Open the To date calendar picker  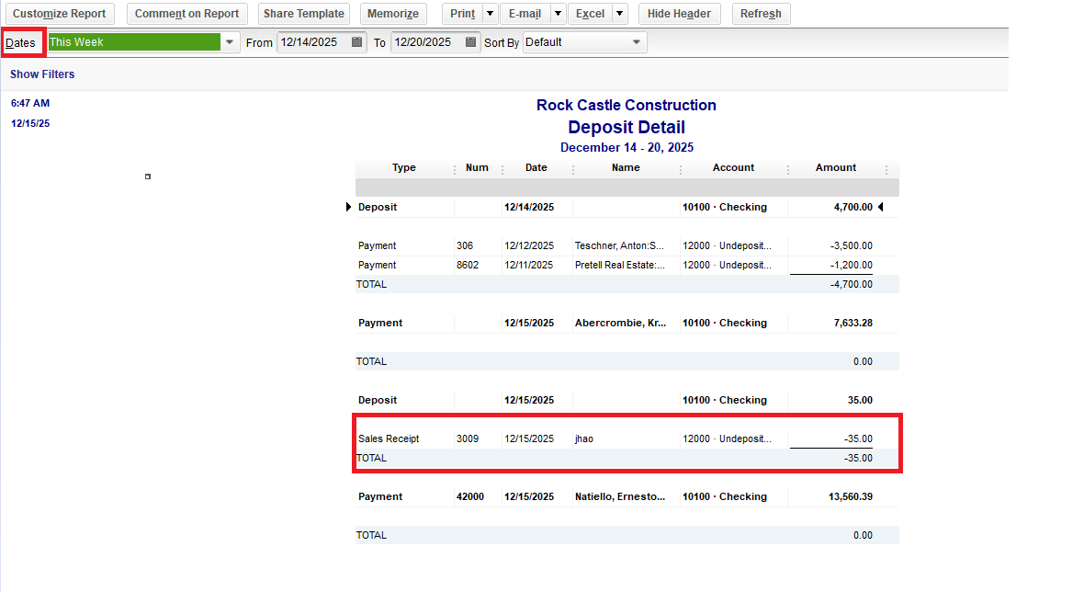pyautogui.click(x=470, y=42)
